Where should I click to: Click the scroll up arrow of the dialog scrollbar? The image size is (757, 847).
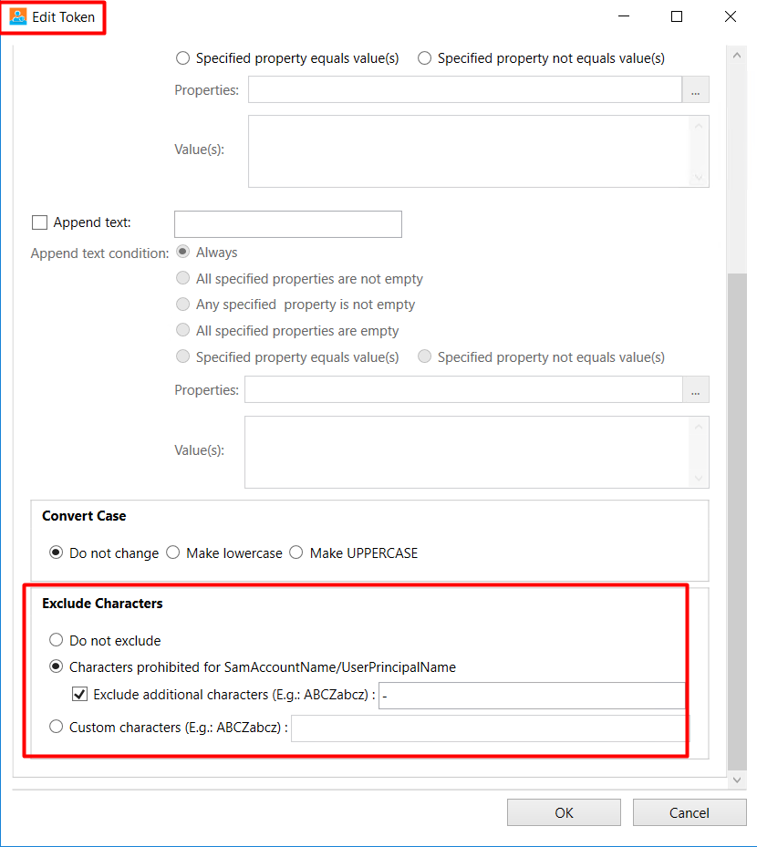tap(736, 56)
